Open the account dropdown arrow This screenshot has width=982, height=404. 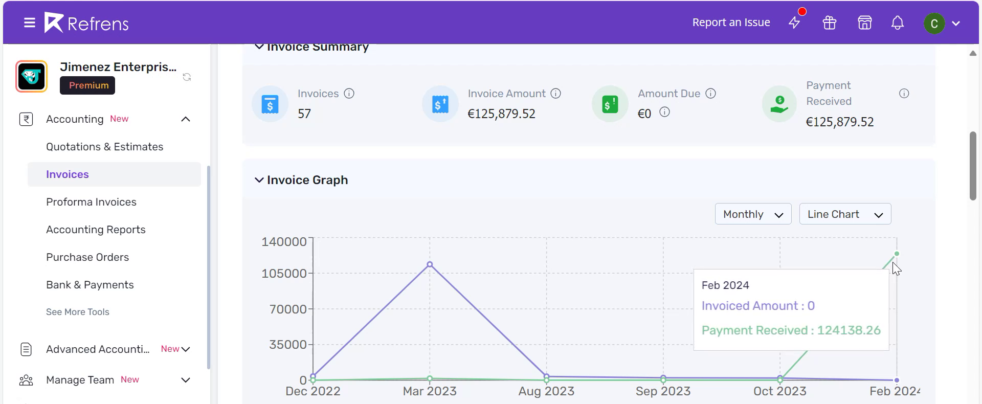pyautogui.click(x=956, y=24)
